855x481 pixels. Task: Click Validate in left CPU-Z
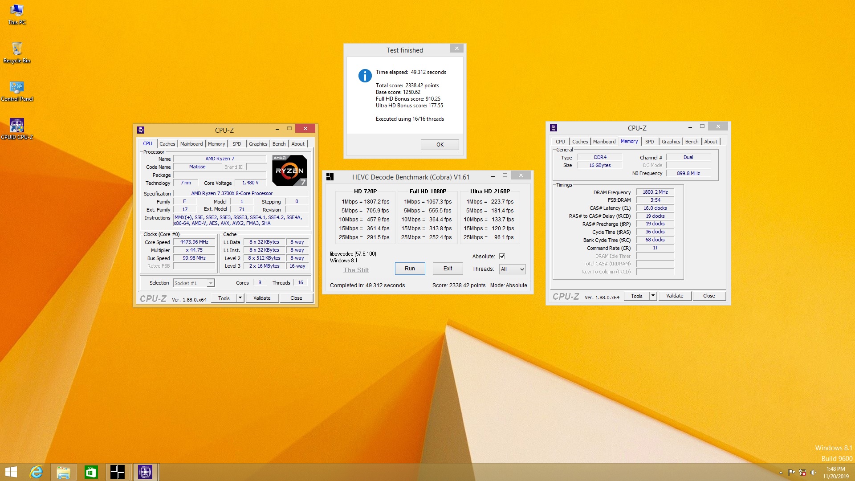[x=262, y=298]
